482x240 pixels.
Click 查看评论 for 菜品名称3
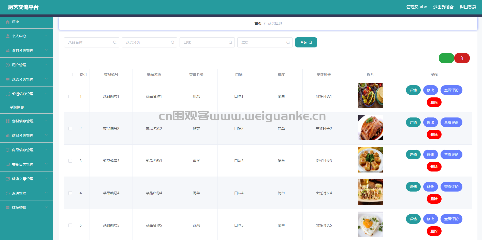(451, 155)
